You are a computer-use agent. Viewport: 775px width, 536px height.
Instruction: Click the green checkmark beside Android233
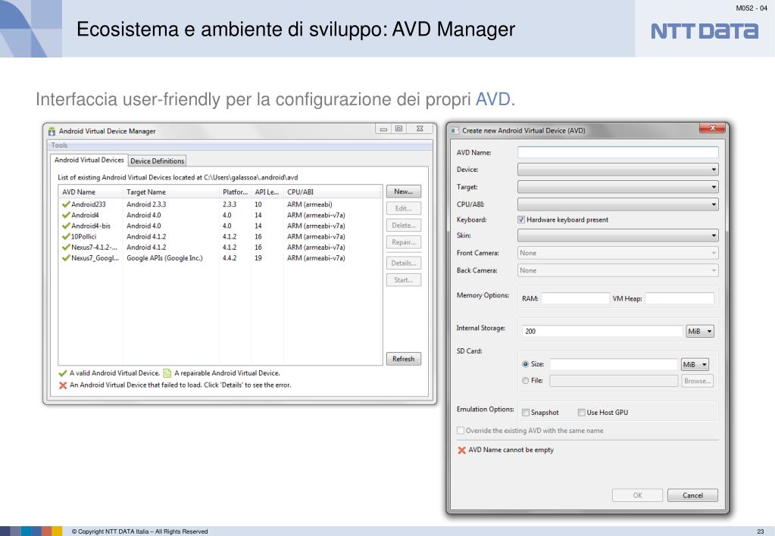[66, 204]
